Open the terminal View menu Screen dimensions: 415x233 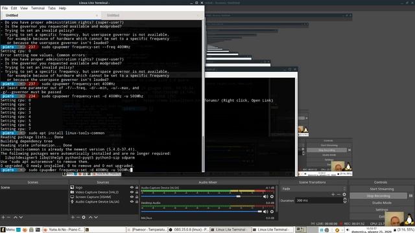coord(24,8)
